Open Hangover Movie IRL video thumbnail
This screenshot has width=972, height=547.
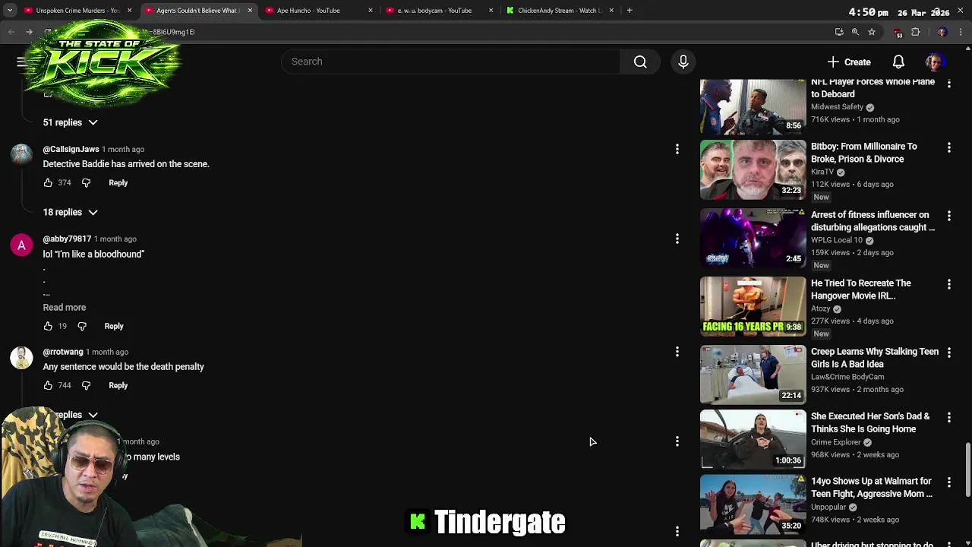click(753, 306)
